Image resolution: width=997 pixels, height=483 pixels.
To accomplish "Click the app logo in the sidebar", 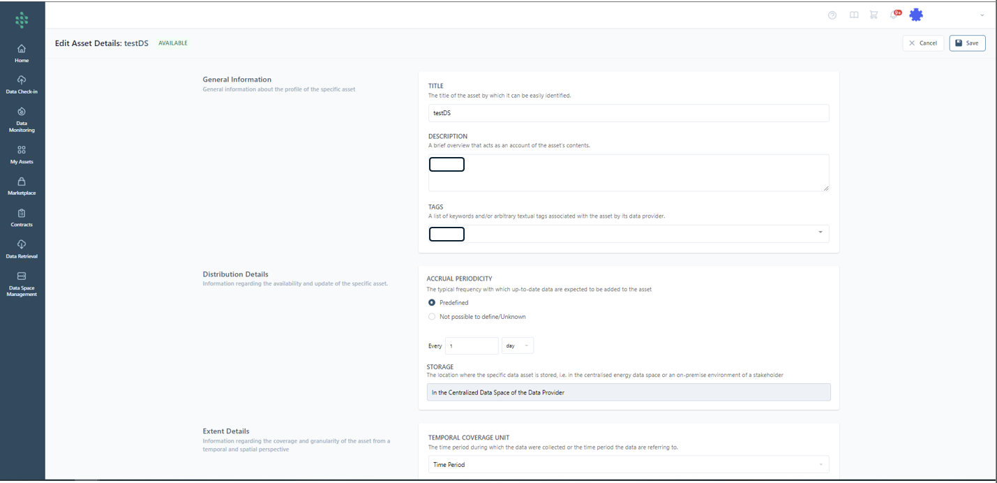I will pyautogui.click(x=22, y=20).
